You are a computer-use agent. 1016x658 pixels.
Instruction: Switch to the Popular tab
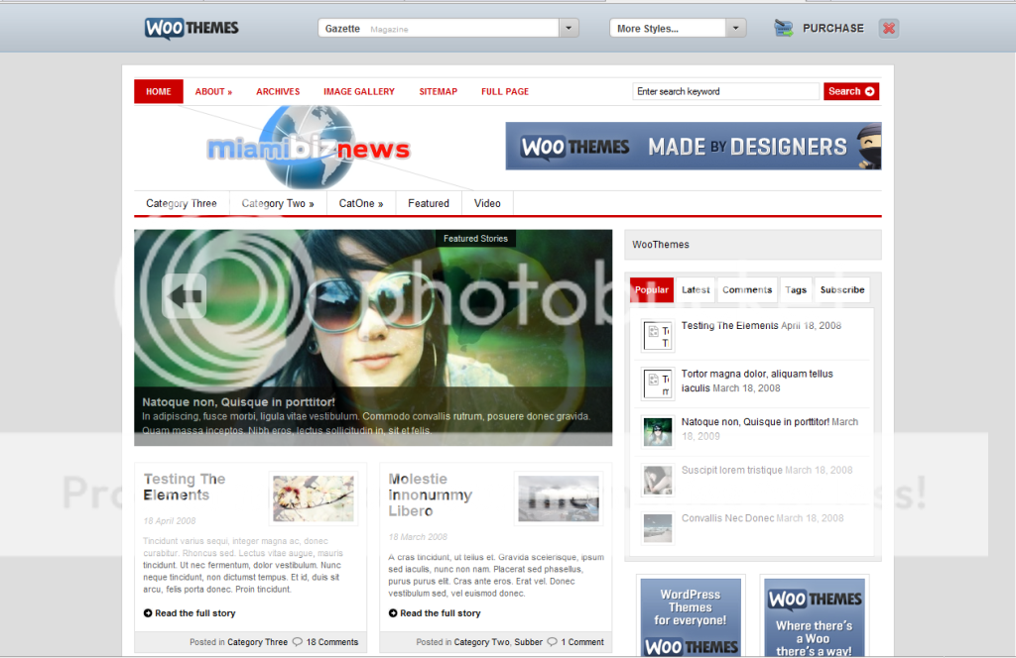(652, 289)
